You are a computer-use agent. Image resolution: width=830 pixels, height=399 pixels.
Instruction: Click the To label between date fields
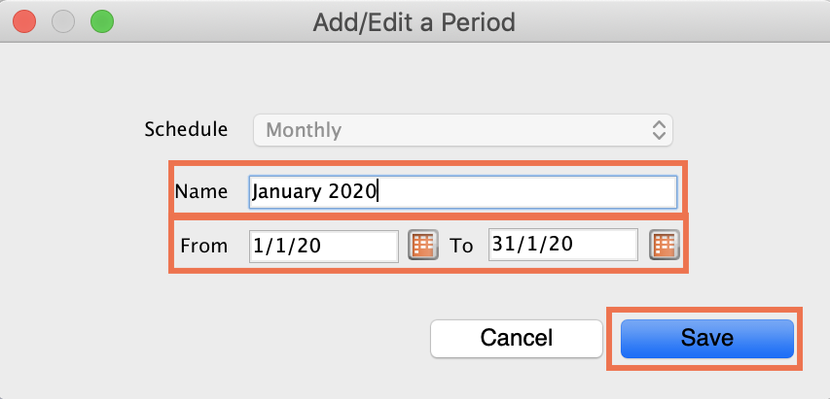coord(461,246)
